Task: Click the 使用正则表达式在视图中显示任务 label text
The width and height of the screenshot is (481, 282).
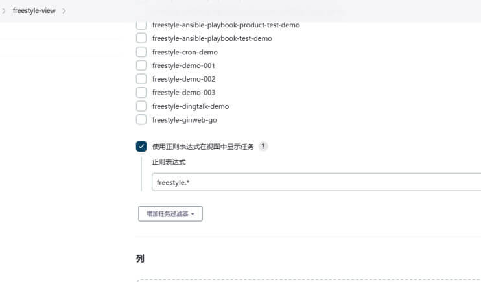Action: [x=203, y=147]
